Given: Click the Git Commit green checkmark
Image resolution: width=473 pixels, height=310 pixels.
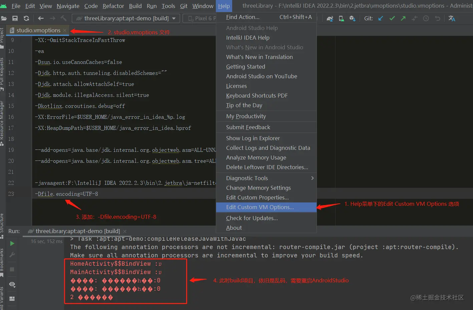Looking at the screenshot, I should coord(392,18).
